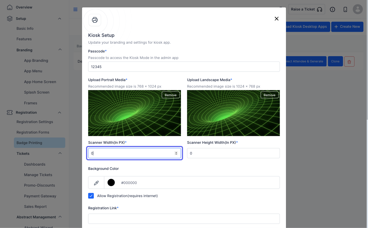Click the Setup layers icon
This screenshot has width=368, height=228.
10,19
